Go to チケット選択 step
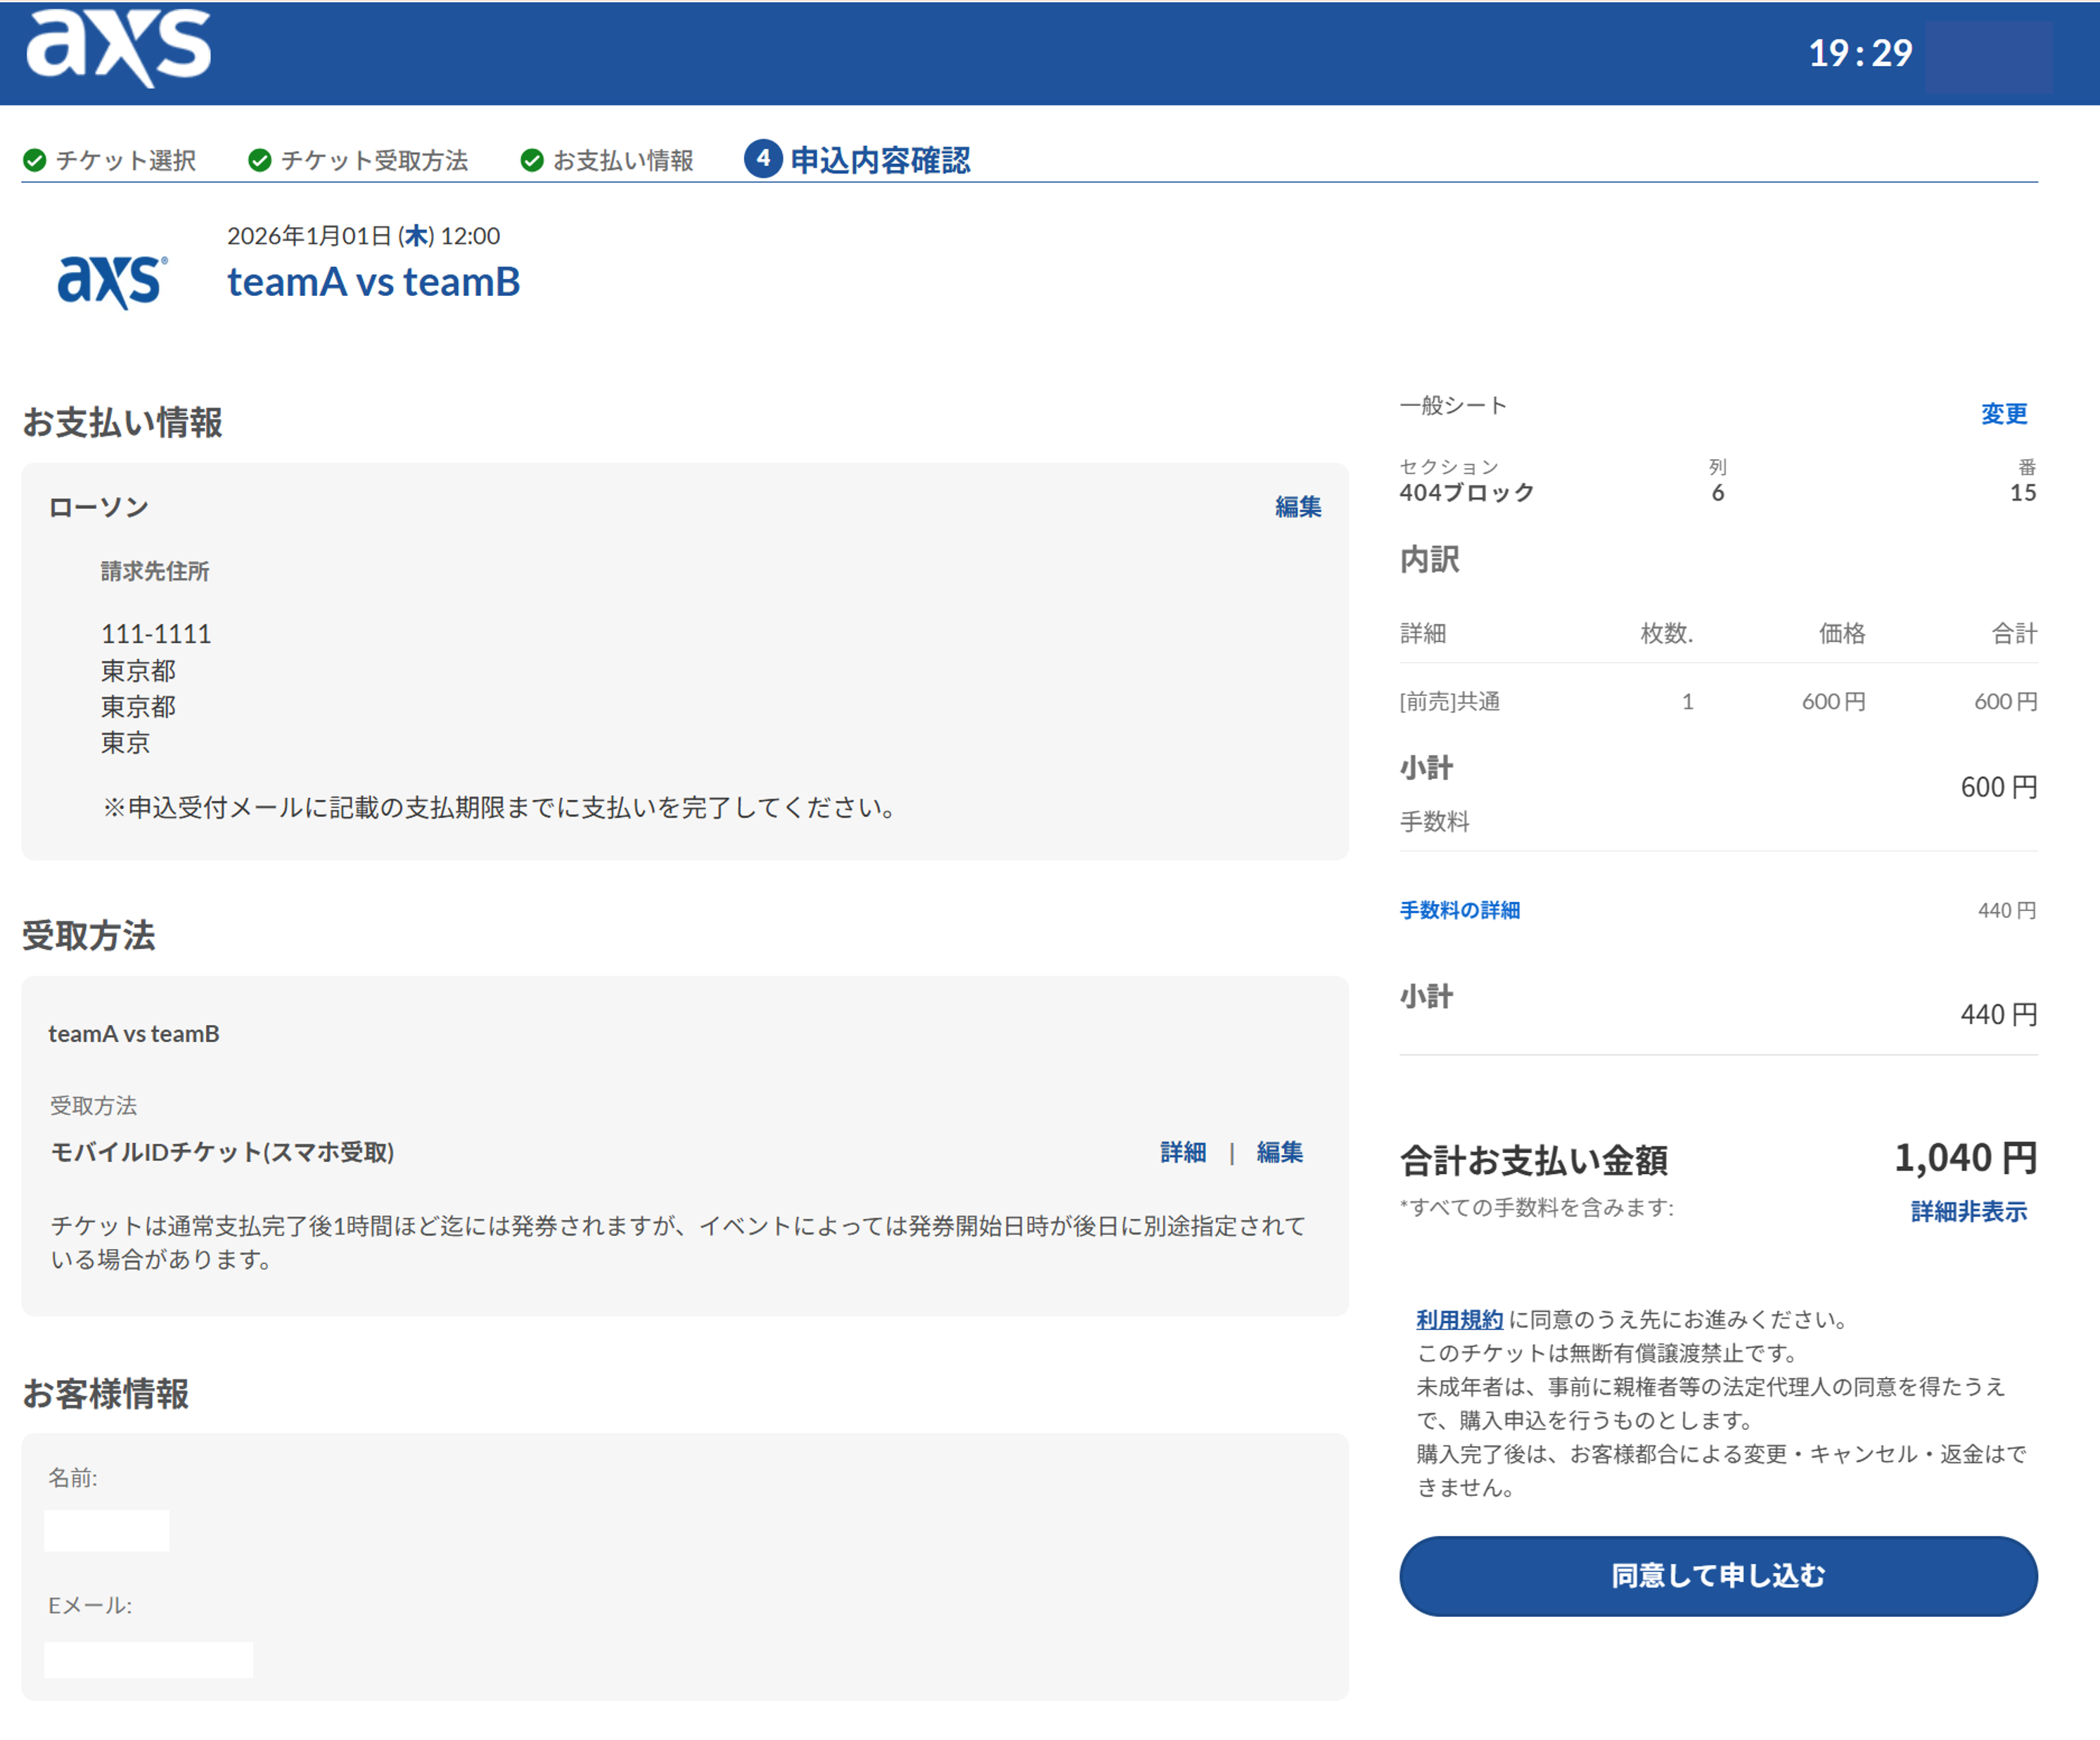 [126, 160]
